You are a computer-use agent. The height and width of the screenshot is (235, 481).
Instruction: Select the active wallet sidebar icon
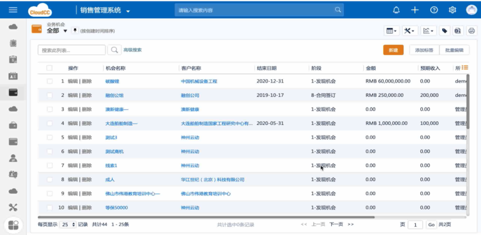tap(13, 92)
